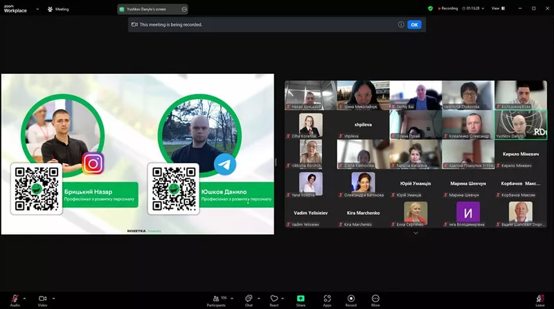Select Юрій Уманців participant tile
This screenshot has height=309, width=554.
[415, 183]
